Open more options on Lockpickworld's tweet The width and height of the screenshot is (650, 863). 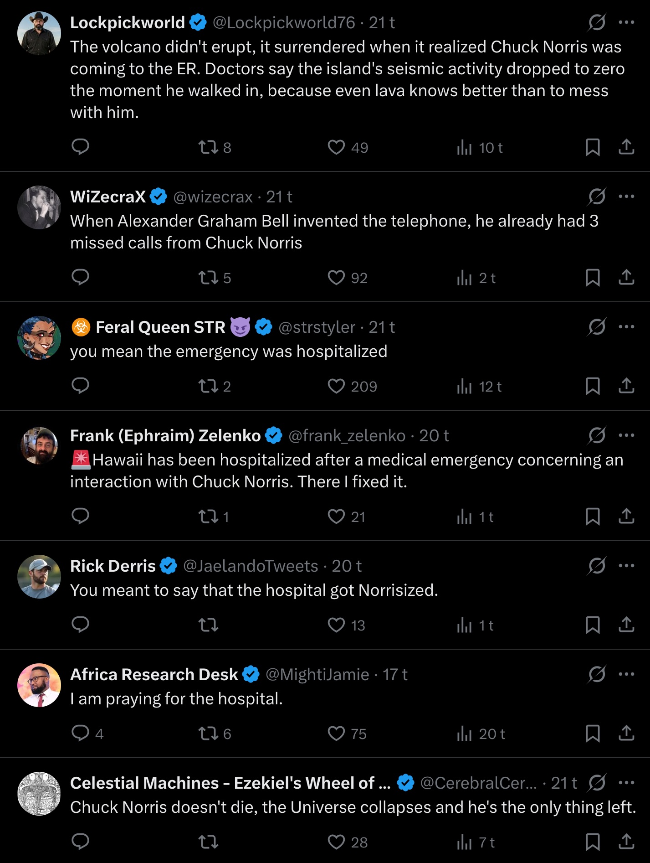tap(626, 22)
